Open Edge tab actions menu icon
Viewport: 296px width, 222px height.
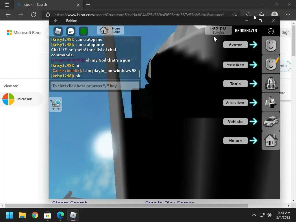coord(7,5)
